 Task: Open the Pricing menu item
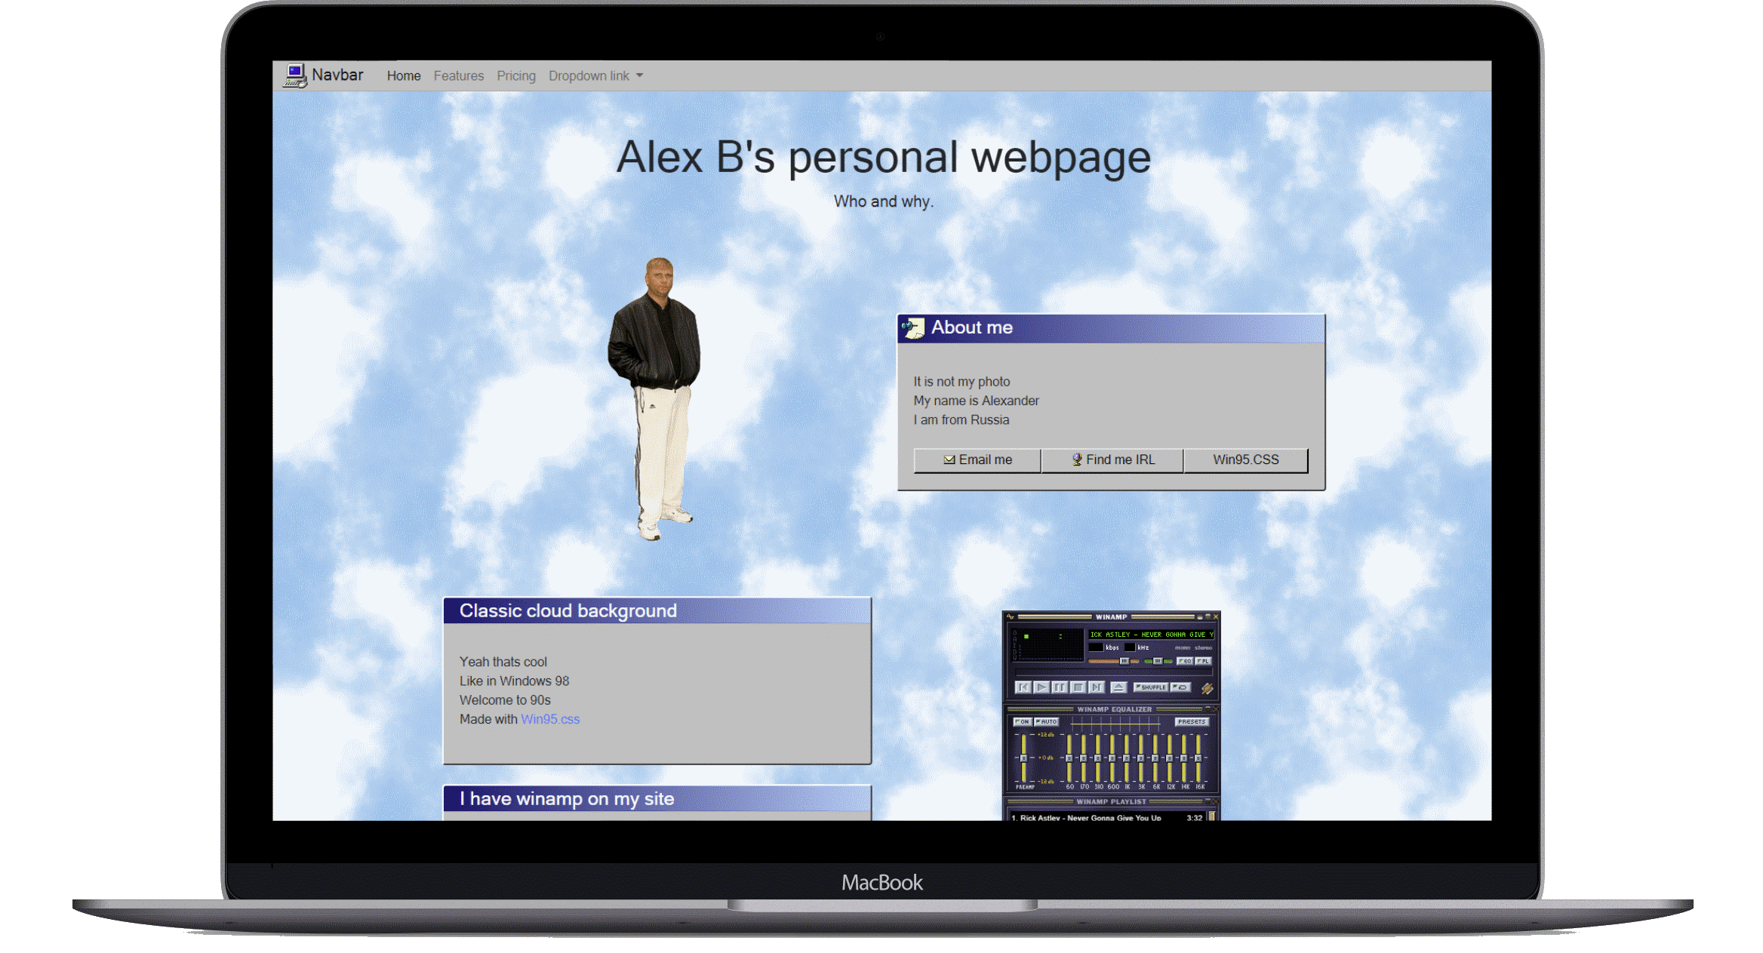(x=516, y=76)
